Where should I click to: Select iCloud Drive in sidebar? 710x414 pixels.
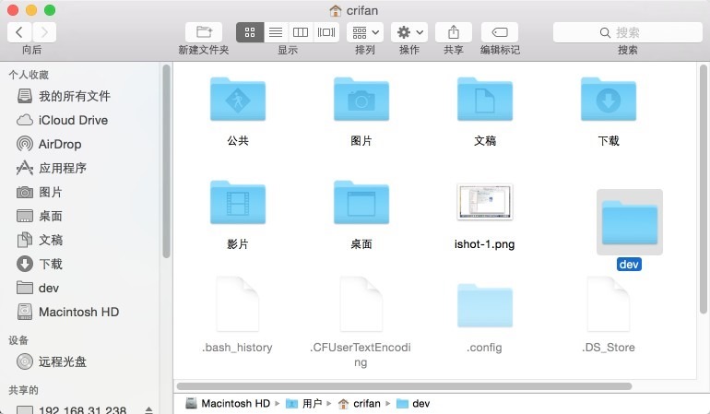(x=79, y=120)
